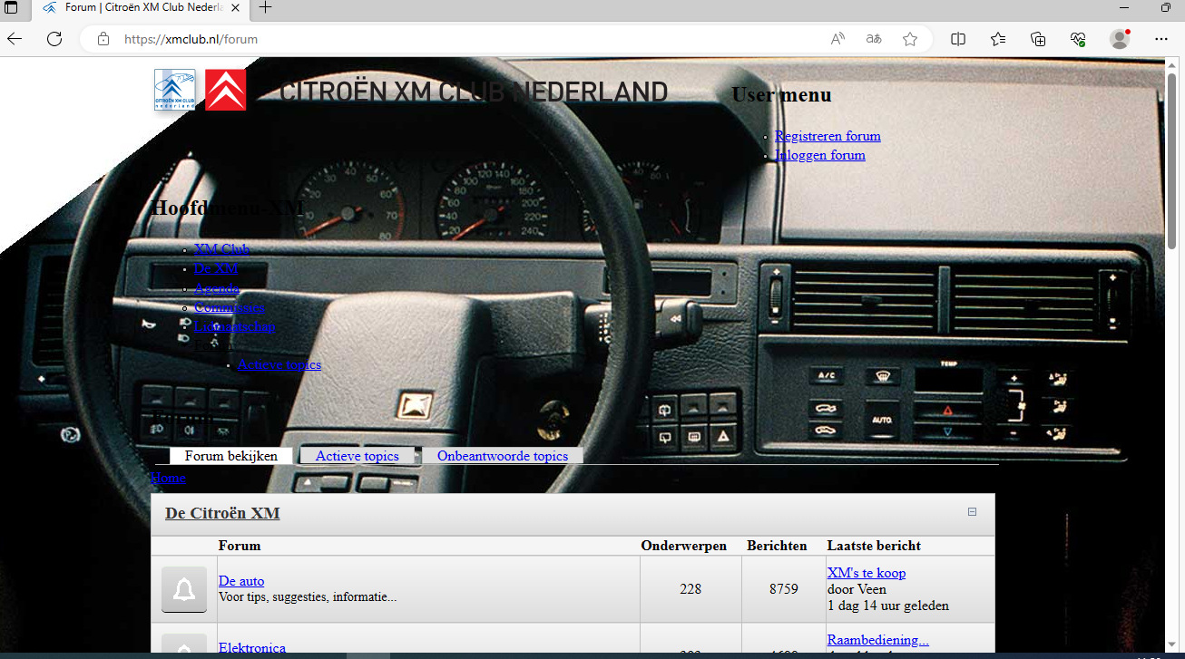The width and height of the screenshot is (1185, 659).
Task: Reload the xmclub.nl forum page
Action: point(54,39)
